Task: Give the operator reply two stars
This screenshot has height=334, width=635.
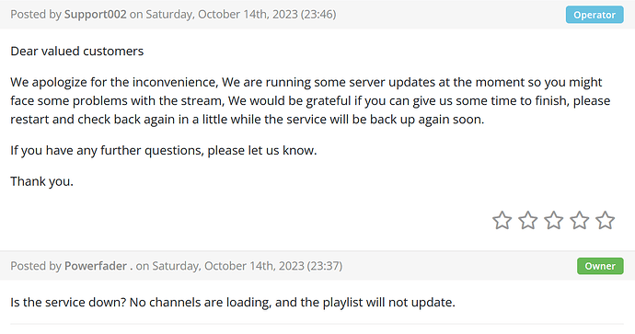Action: (528, 220)
